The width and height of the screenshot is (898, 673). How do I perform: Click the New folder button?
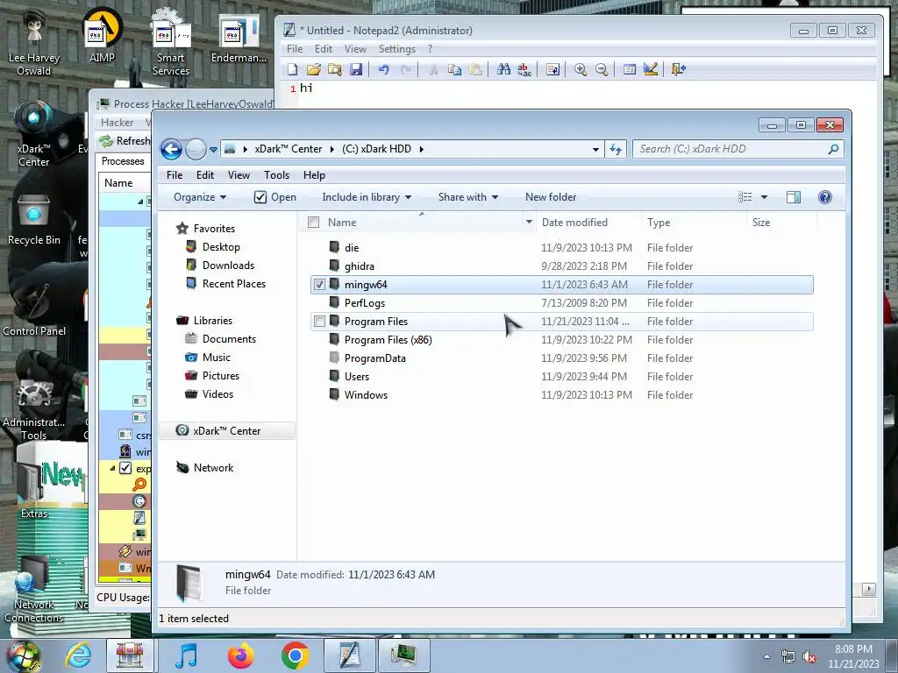tap(551, 197)
